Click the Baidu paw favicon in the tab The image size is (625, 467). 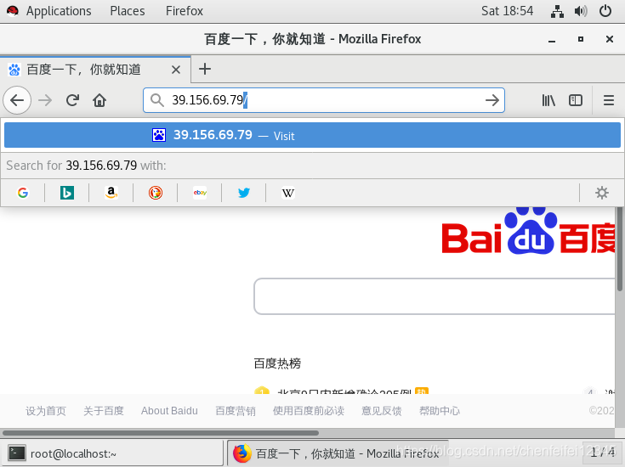pos(14,70)
